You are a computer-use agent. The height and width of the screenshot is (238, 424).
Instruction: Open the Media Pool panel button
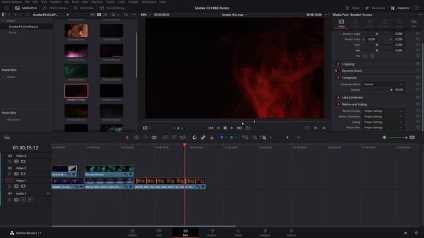click(26, 8)
